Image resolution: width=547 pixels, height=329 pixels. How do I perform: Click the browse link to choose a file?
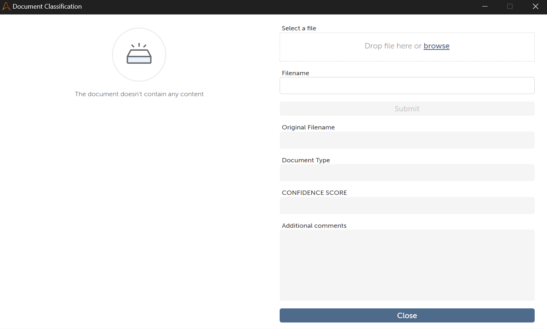[436, 46]
